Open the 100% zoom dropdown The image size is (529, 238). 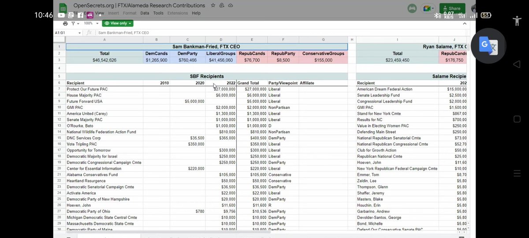click(x=90, y=23)
